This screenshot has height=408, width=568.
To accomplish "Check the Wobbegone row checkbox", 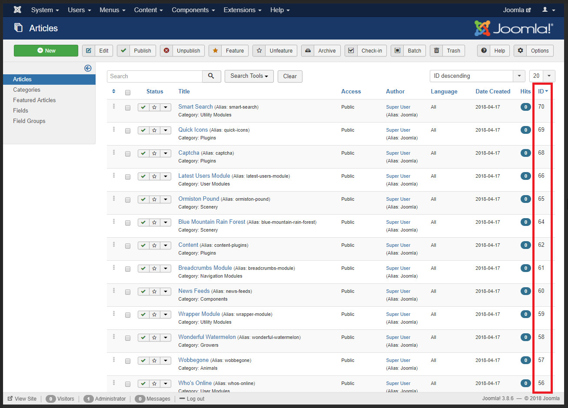I will coord(128,361).
